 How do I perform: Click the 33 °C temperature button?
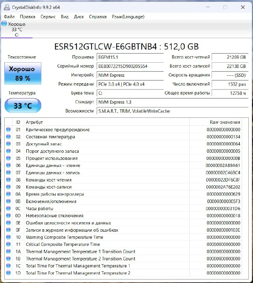23,105
